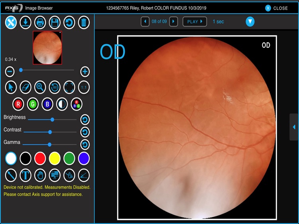This screenshot has height=224, width=299.
Task: Select the angle measurement tool
Action: (84, 175)
